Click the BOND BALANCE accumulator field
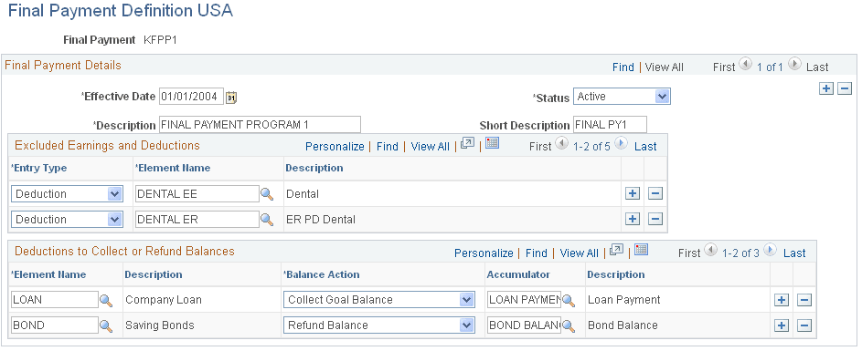 524,325
